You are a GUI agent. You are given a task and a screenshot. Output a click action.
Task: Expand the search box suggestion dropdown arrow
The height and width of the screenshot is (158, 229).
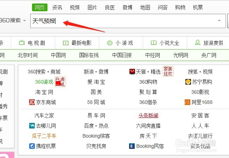click(219, 21)
